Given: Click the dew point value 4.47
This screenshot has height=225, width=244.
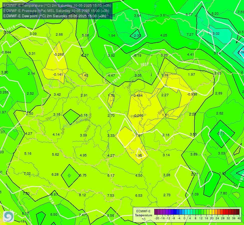Looking at the screenshot, I should pos(112,75).
